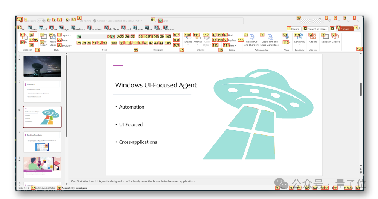
Task: Click the Arrange icon in Drawing group
Action: point(198,39)
